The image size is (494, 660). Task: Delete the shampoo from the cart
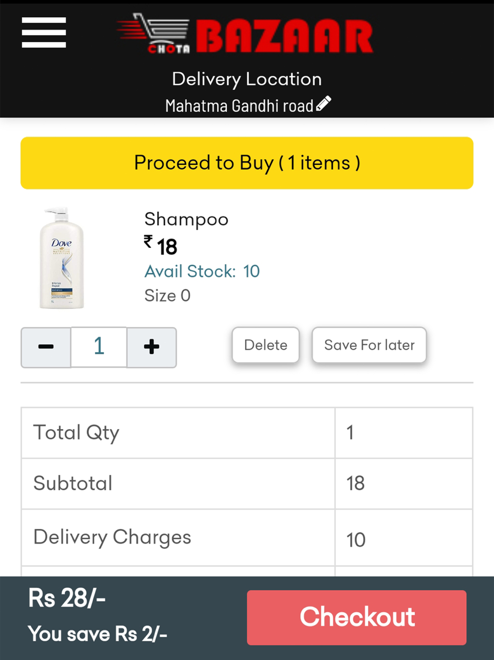(266, 345)
